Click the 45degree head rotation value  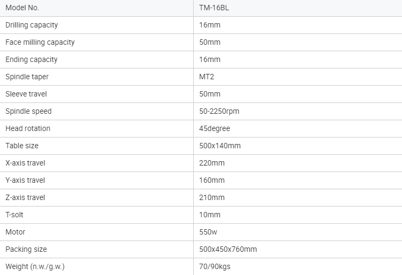click(x=215, y=128)
